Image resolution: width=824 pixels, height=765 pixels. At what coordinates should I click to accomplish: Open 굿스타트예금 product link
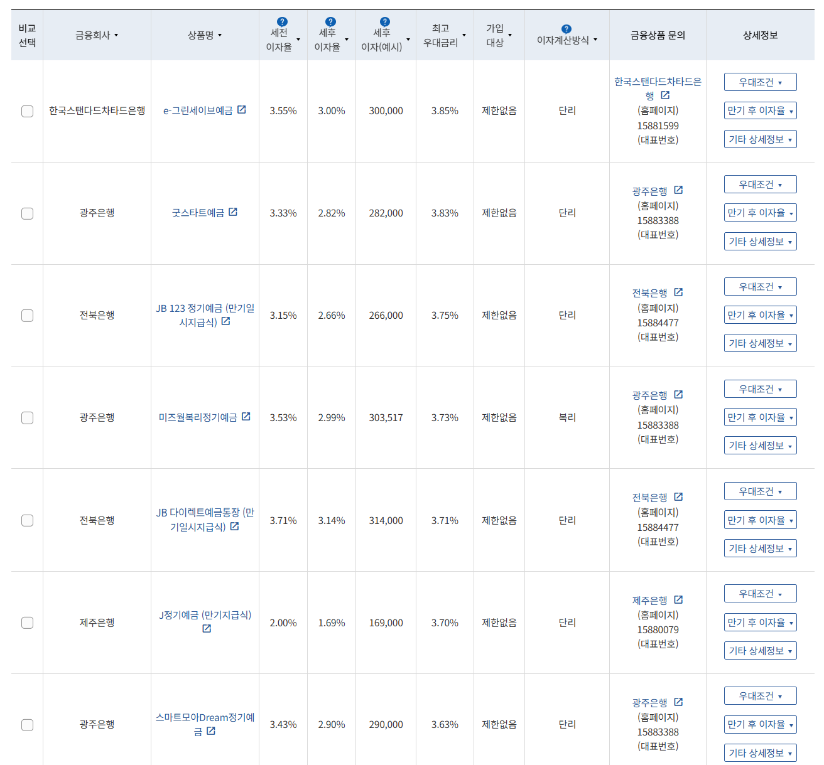coord(198,213)
